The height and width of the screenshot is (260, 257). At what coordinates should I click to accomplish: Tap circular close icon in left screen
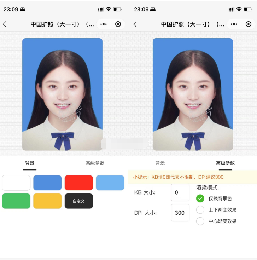click(x=118, y=24)
